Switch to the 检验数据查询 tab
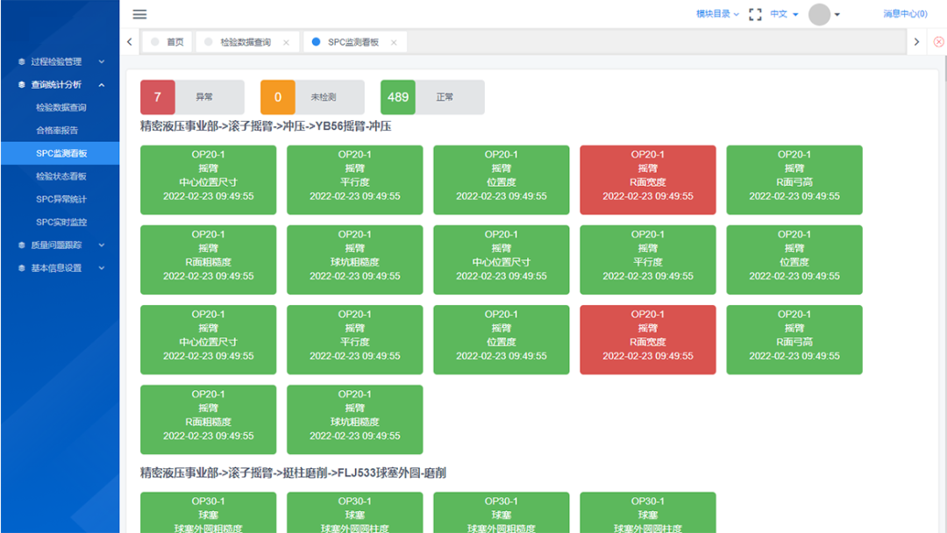The width and height of the screenshot is (947, 533). pos(246,42)
